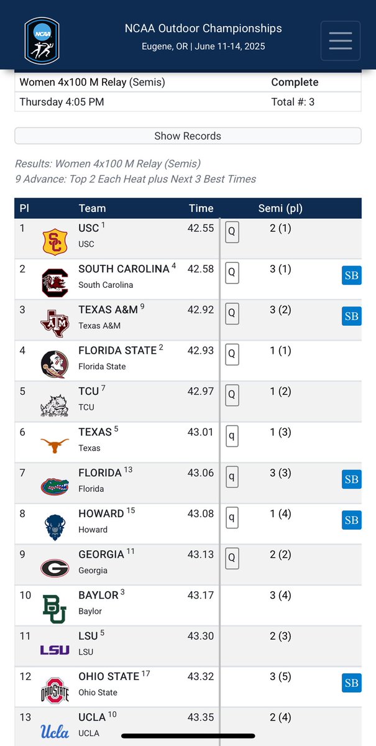Open the hamburger menu in header
This screenshot has height=746, width=376.
pyautogui.click(x=341, y=41)
